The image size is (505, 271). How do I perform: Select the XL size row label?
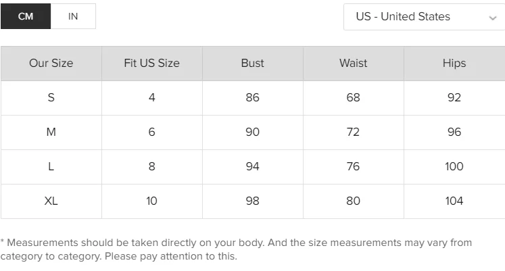click(51, 201)
